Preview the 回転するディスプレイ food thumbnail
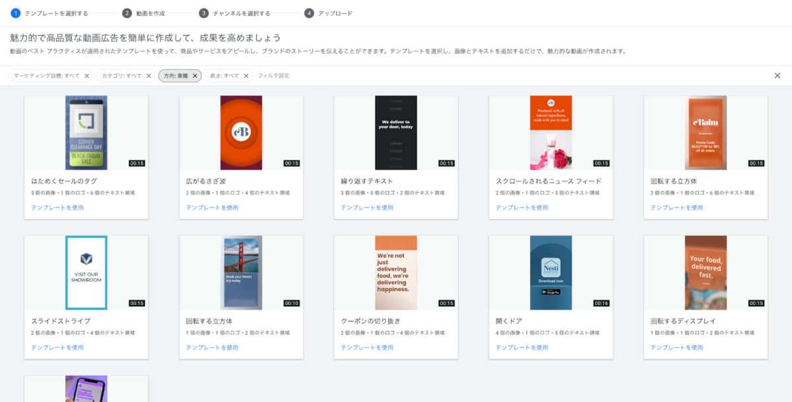The width and height of the screenshot is (792, 402). [706, 273]
